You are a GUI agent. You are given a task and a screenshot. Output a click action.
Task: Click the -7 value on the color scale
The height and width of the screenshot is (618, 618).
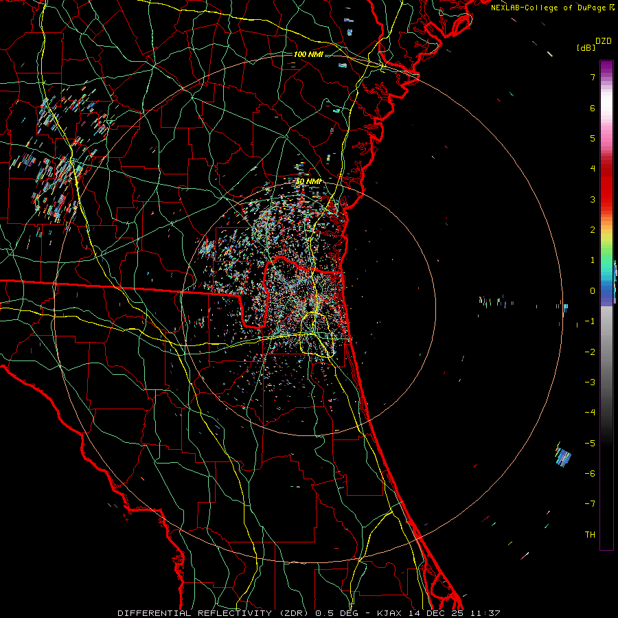coord(590,504)
